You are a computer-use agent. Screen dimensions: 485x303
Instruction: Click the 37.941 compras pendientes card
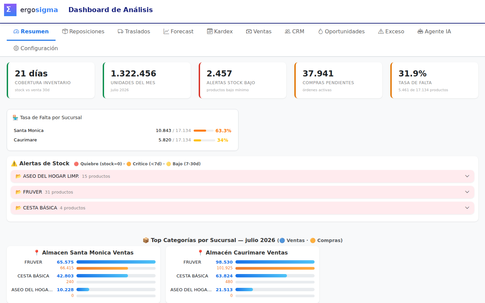pyautogui.click(x=338, y=80)
